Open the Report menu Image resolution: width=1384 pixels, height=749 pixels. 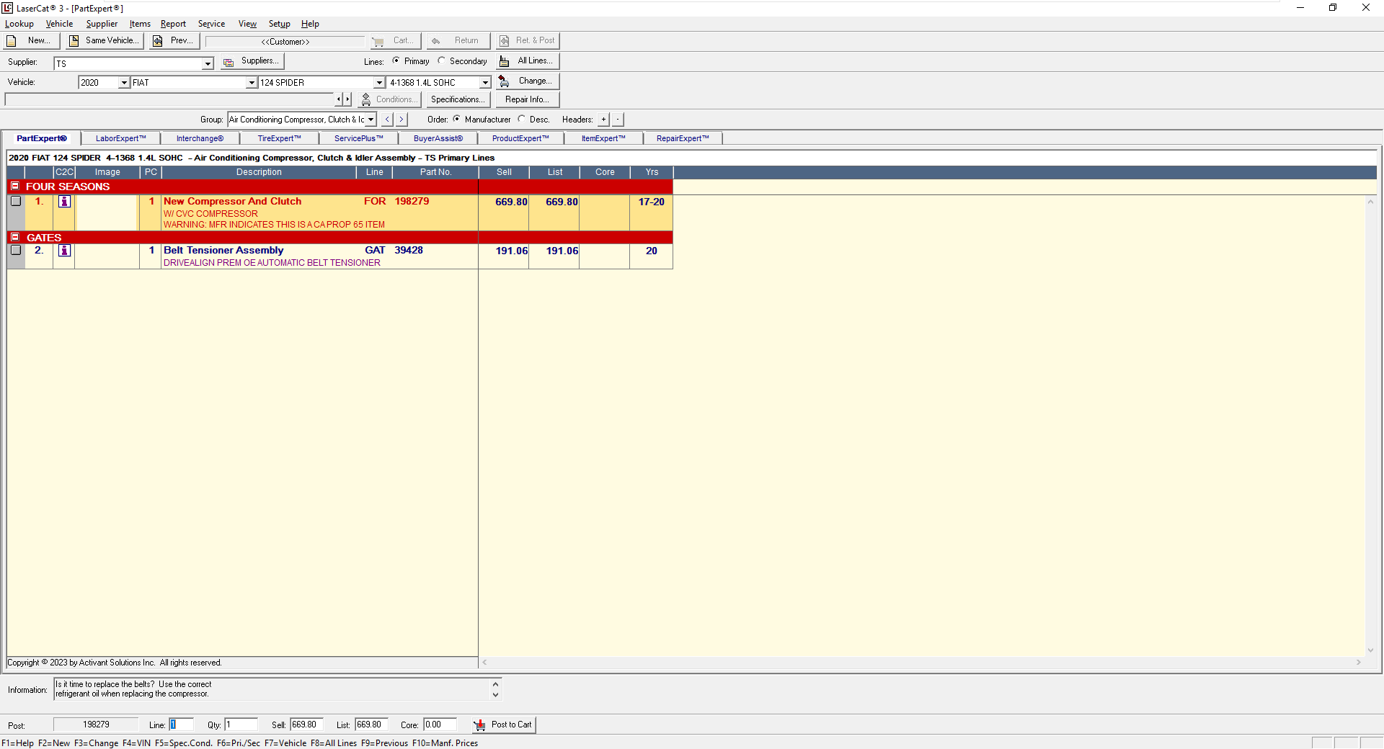[173, 24]
